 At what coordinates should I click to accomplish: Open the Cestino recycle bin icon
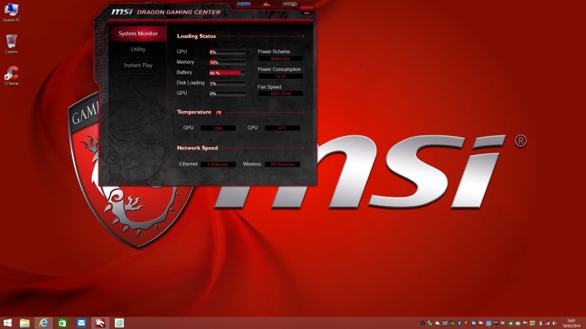point(11,44)
